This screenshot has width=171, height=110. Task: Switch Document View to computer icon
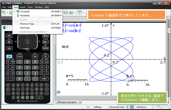(132, 107)
